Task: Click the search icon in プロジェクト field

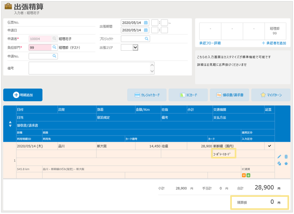Action: tap(147, 39)
